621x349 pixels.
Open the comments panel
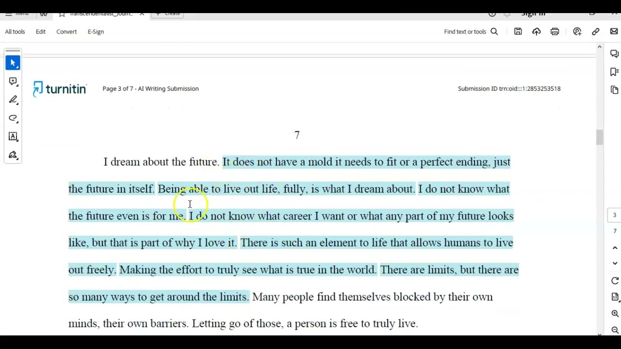pyautogui.click(x=615, y=53)
